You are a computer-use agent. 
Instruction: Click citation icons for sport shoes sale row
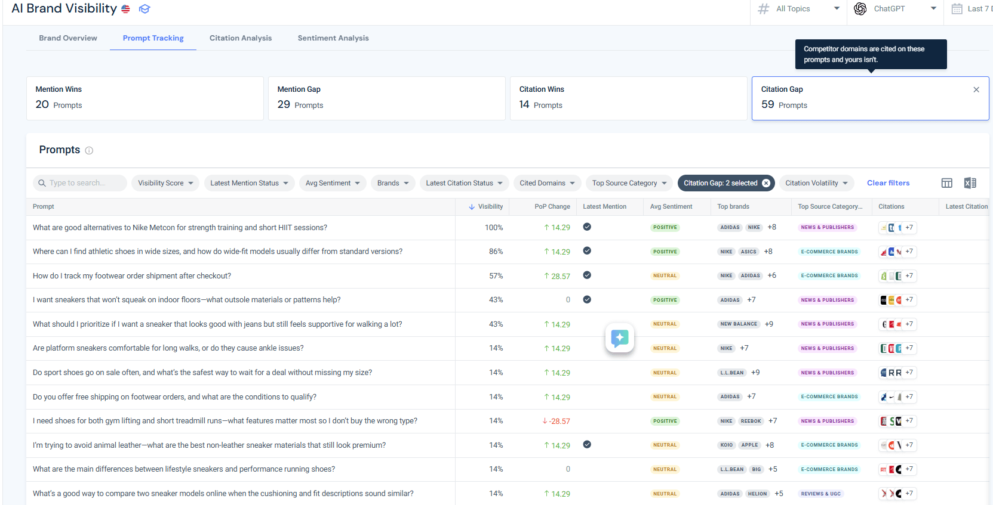(x=897, y=373)
